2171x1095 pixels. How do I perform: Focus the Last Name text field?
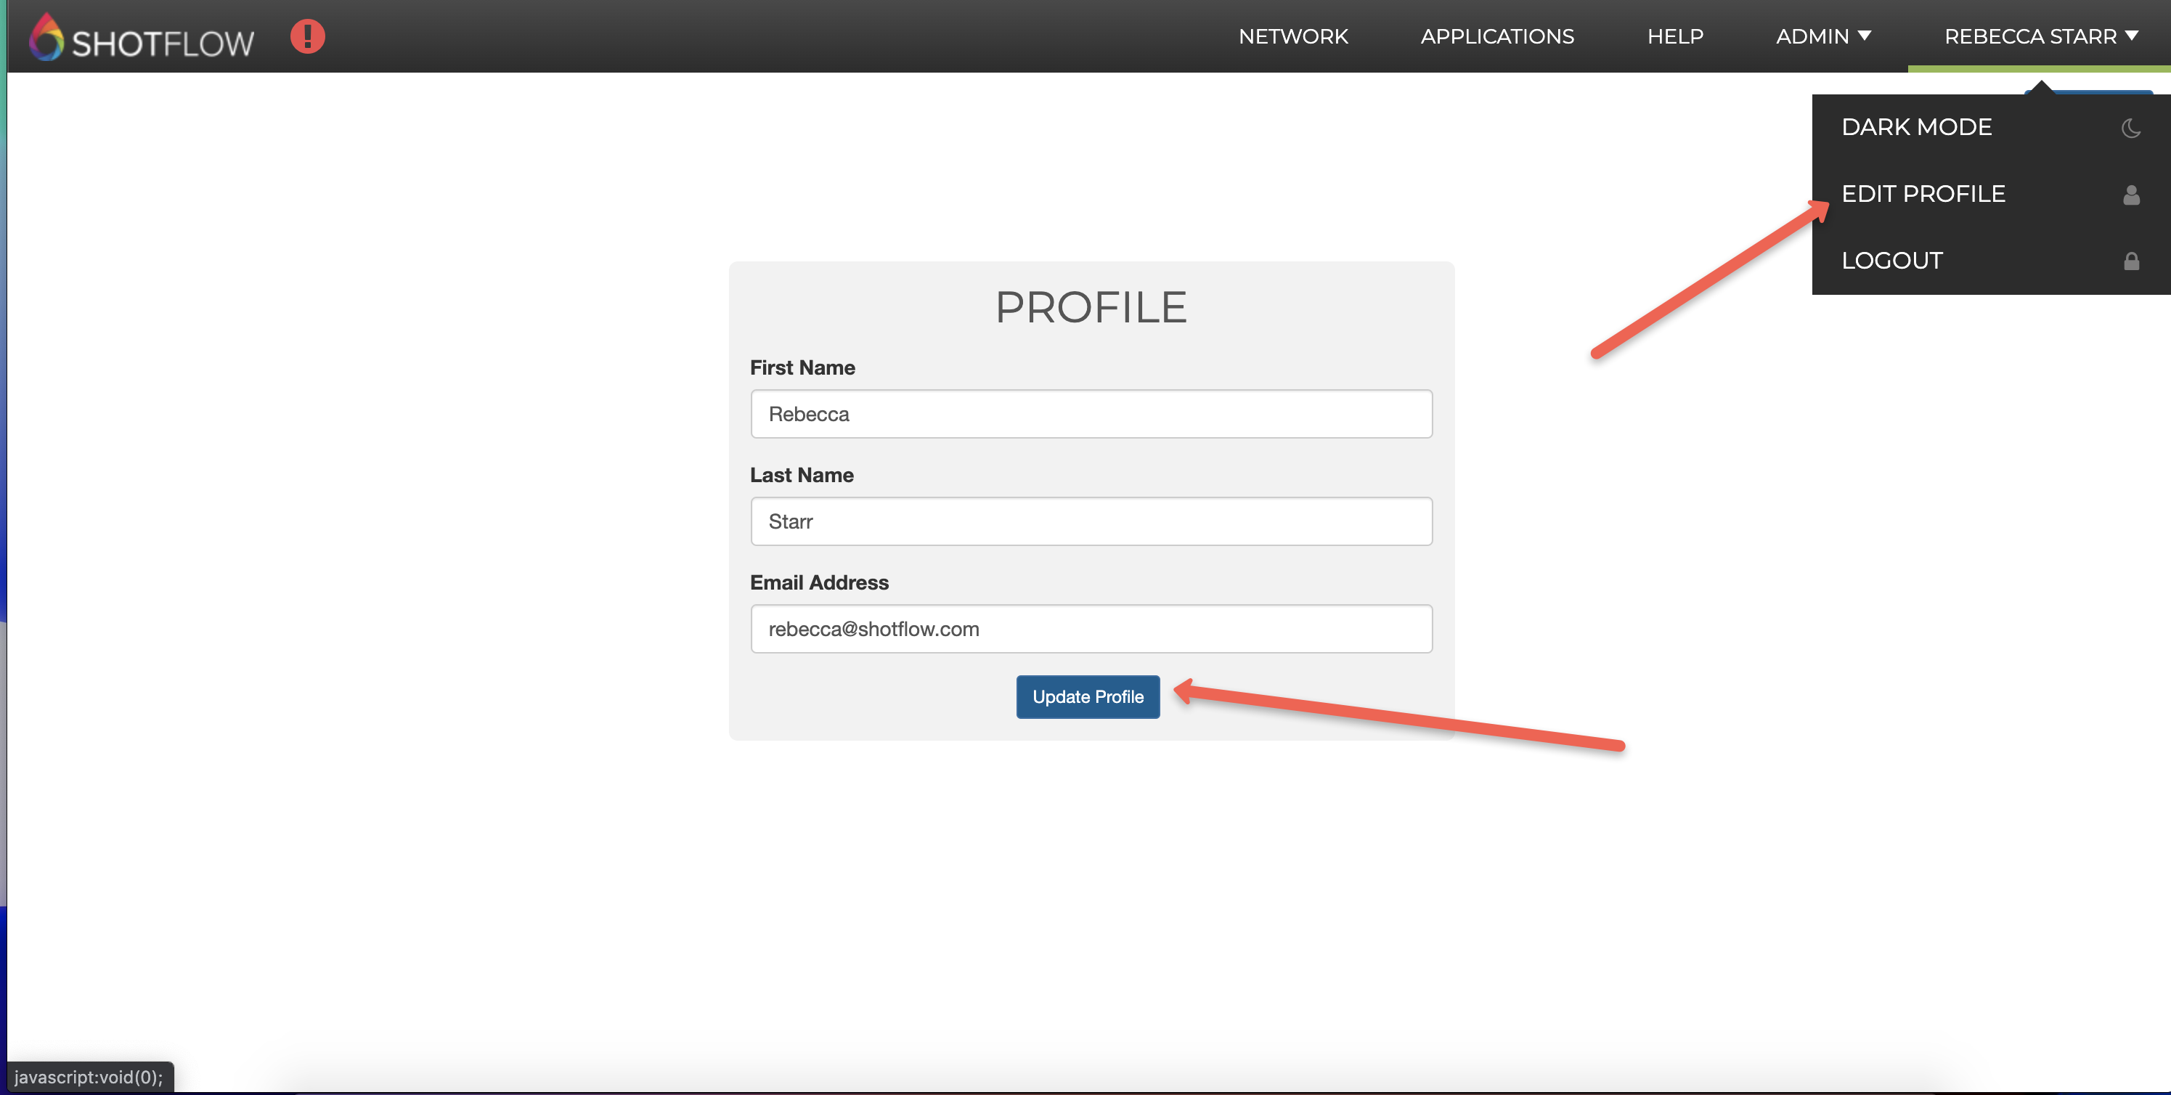click(1091, 521)
